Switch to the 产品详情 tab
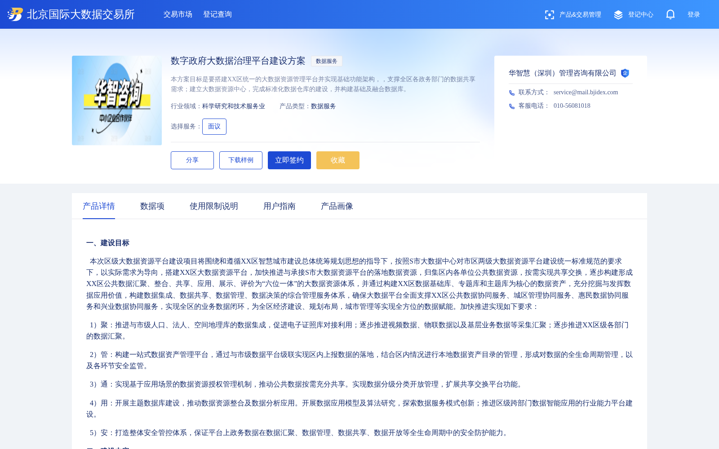 (x=99, y=206)
